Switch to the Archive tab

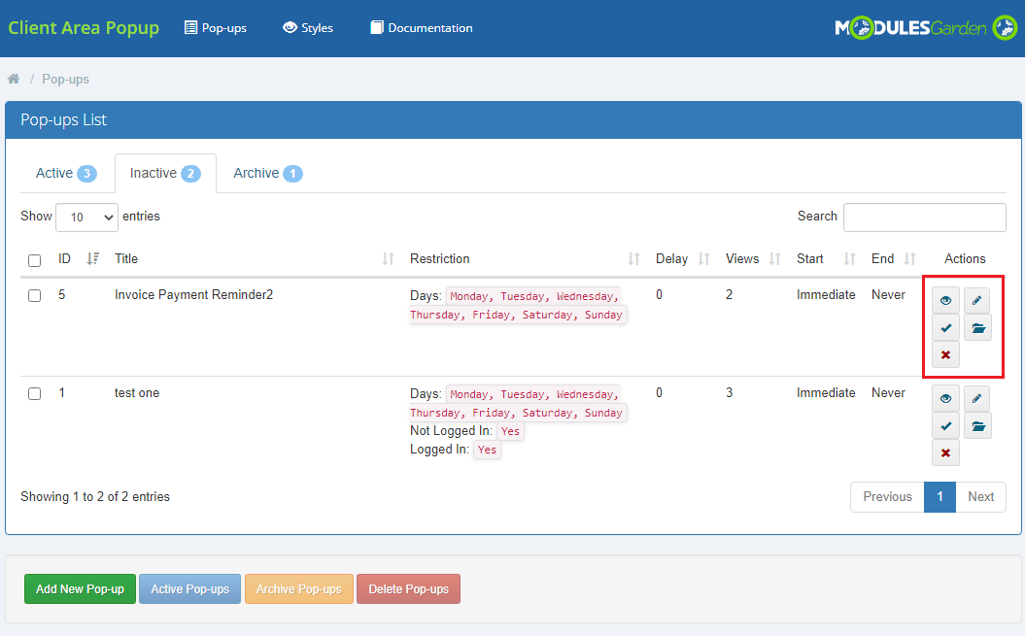268,173
